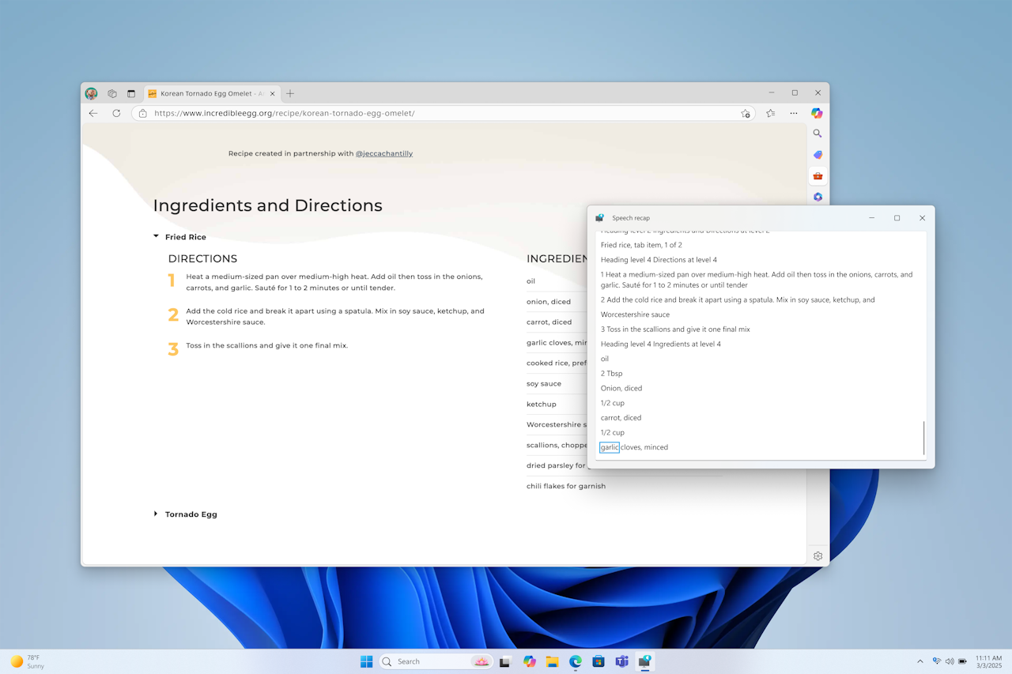The height and width of the screenshot is (674, 1012).
Task: Click 'Fried rice, tab item, 1 of 2' line
Action: point(641,245)
